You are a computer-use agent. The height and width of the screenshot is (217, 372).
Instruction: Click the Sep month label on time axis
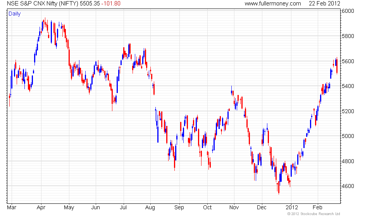point(179,208)
